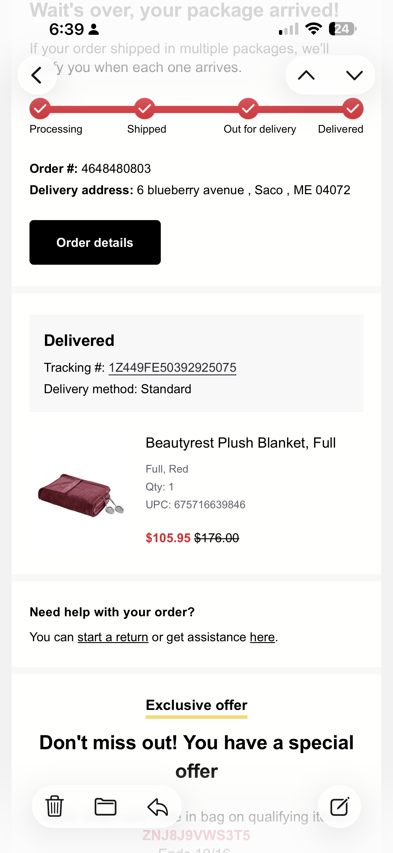
Task: Tap the Exclusive offer heading
Action: pos(196,705)
